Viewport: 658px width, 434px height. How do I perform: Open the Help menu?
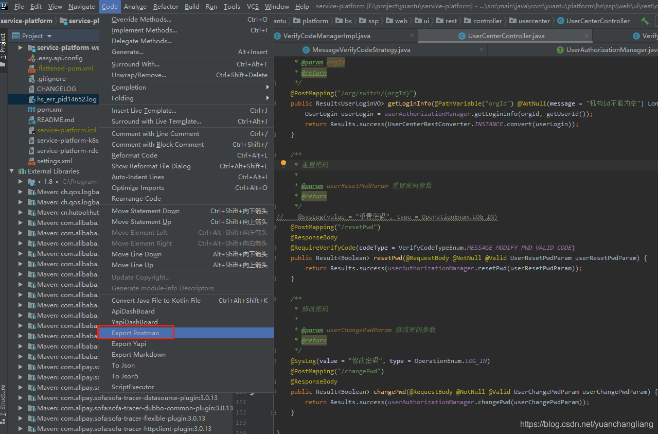click(x=302, y=6)
